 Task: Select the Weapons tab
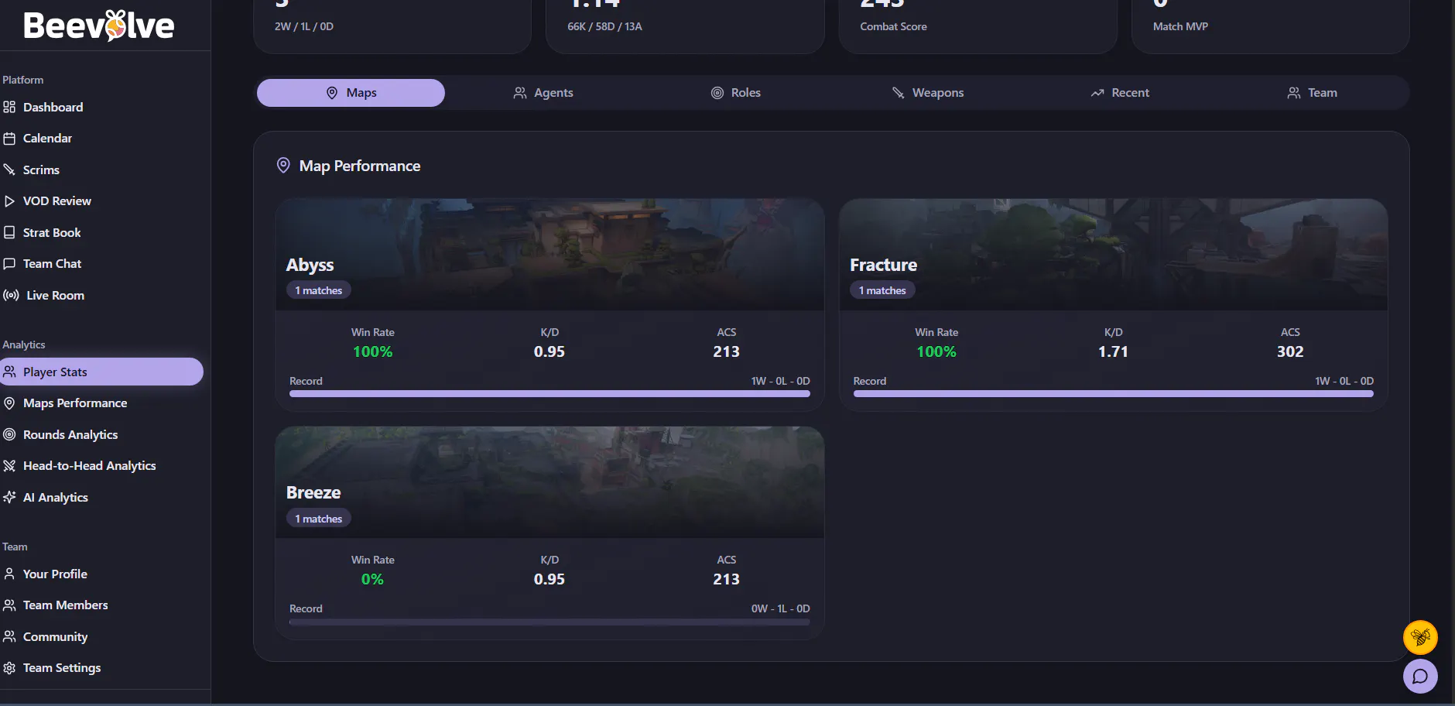[927, 93]
